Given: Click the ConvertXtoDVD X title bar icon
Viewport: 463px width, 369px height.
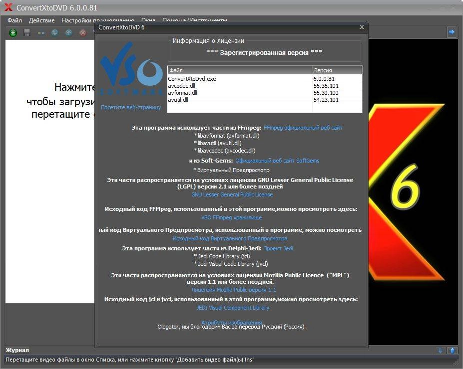Looking at the screenshot, I should click(8, 7).
